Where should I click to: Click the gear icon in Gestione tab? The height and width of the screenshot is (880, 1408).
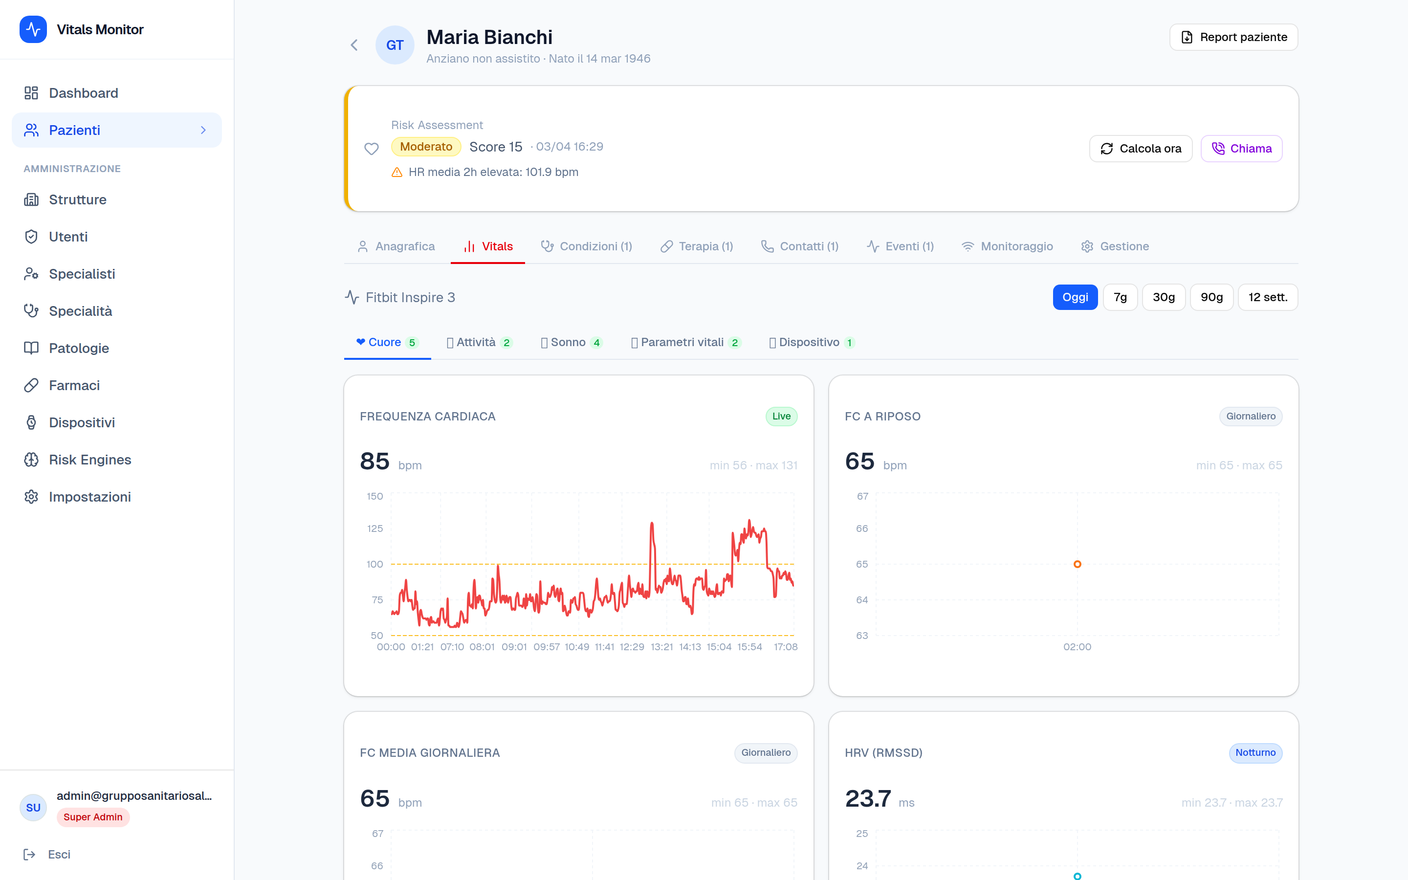(x=1087, y=247)
